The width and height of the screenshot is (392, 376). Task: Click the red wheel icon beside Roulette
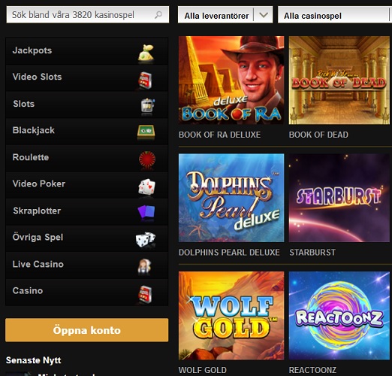(147, 159)
